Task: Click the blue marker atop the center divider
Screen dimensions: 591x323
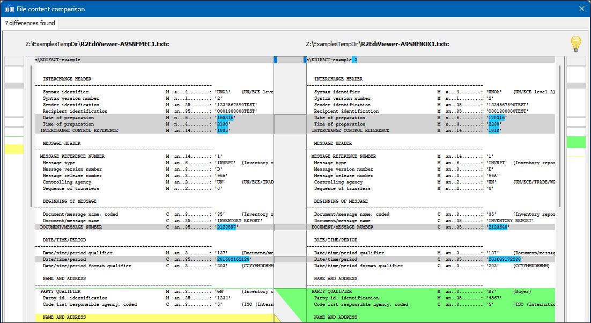Action: 276,60
